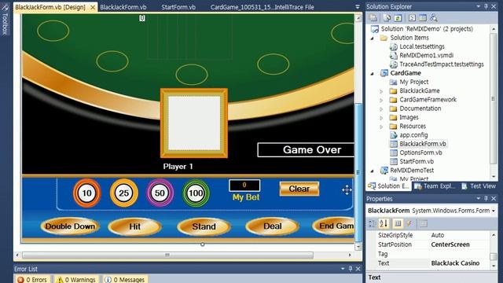Pin the Solution Explorer panel with auto-hide icon

(486, 6)
